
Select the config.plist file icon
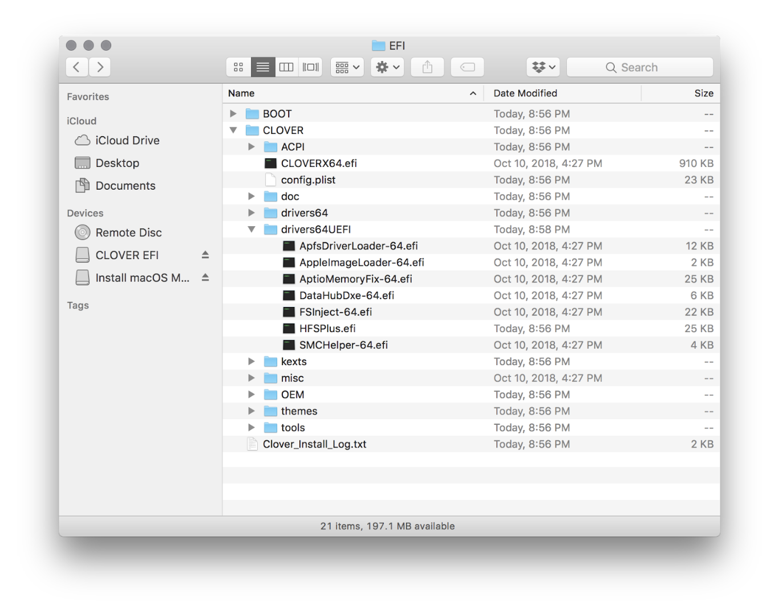pyautogui.click(x=270, y=180)
